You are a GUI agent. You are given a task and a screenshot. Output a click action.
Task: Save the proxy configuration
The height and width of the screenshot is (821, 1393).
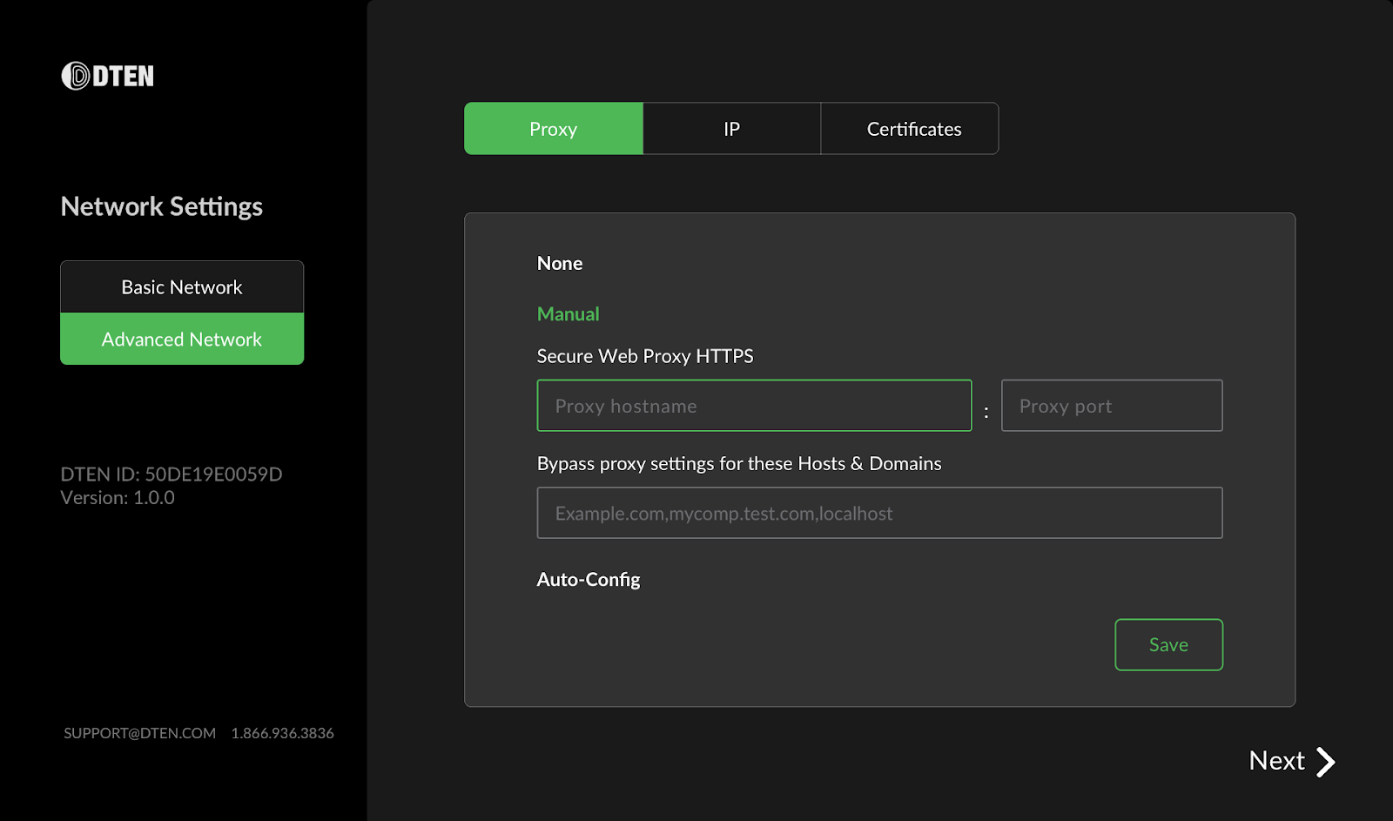point(1168,644)
